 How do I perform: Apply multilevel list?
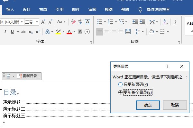point(122,22)
